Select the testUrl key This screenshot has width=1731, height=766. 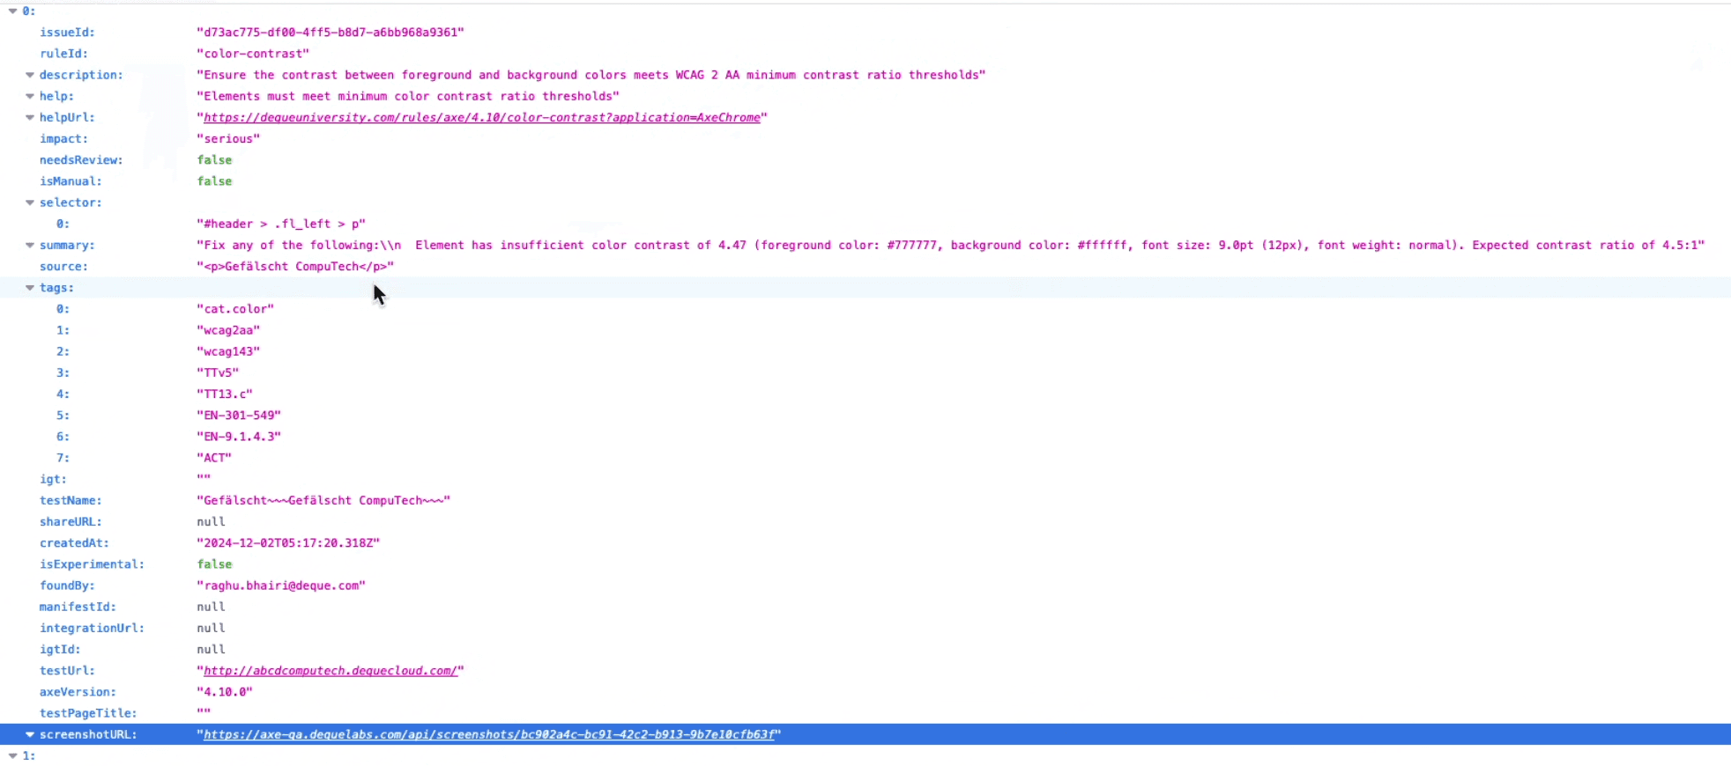(67, 671)
